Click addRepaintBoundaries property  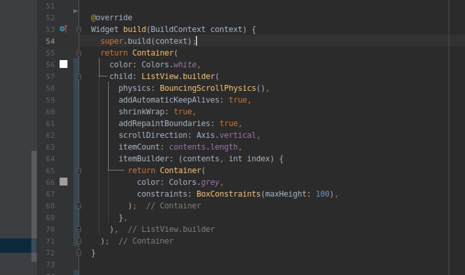[x=164, y=123]
